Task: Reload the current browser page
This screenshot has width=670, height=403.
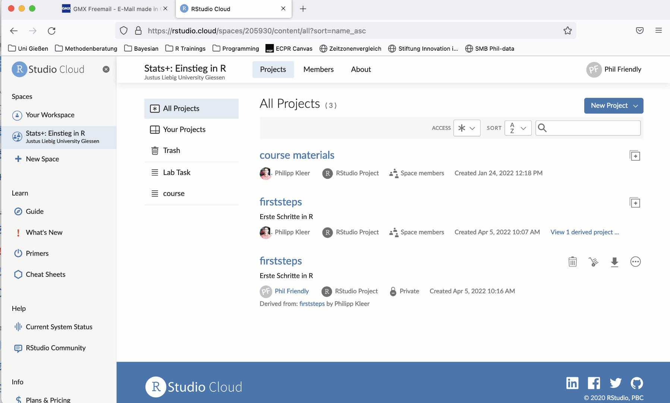Action: pos(51,31)
